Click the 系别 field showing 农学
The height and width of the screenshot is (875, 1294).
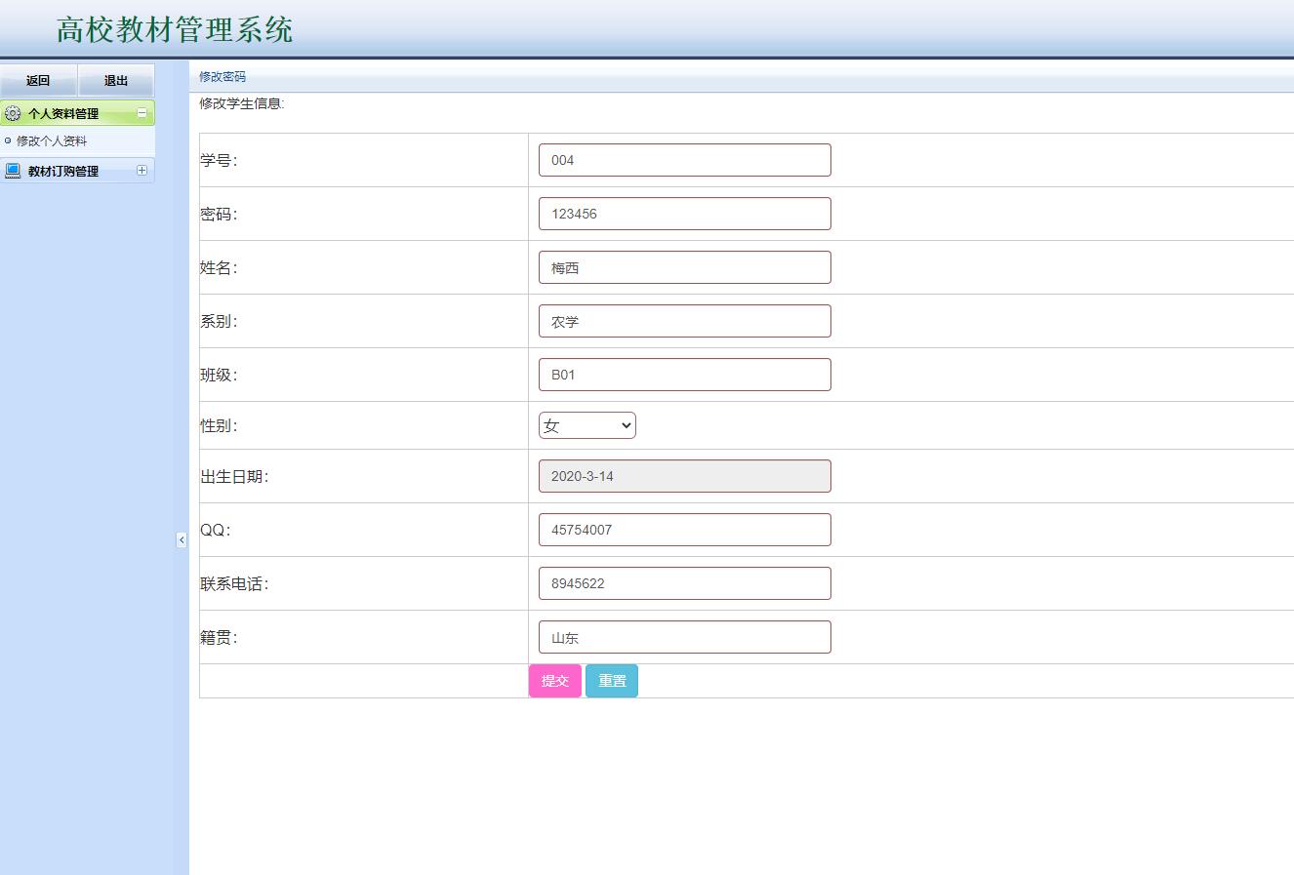(x=684, y=320)
